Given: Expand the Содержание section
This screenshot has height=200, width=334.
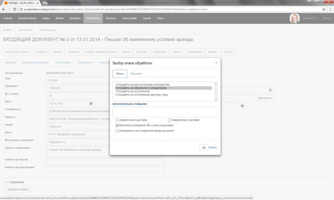Looking at the screenshot, I should pyautogui.click(x=7, y=182).
